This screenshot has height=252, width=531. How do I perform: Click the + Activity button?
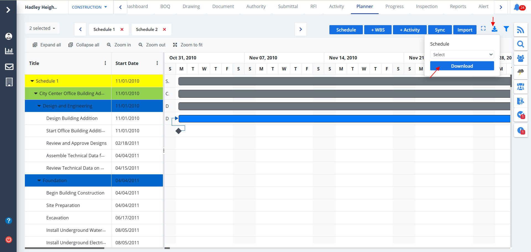410,30
